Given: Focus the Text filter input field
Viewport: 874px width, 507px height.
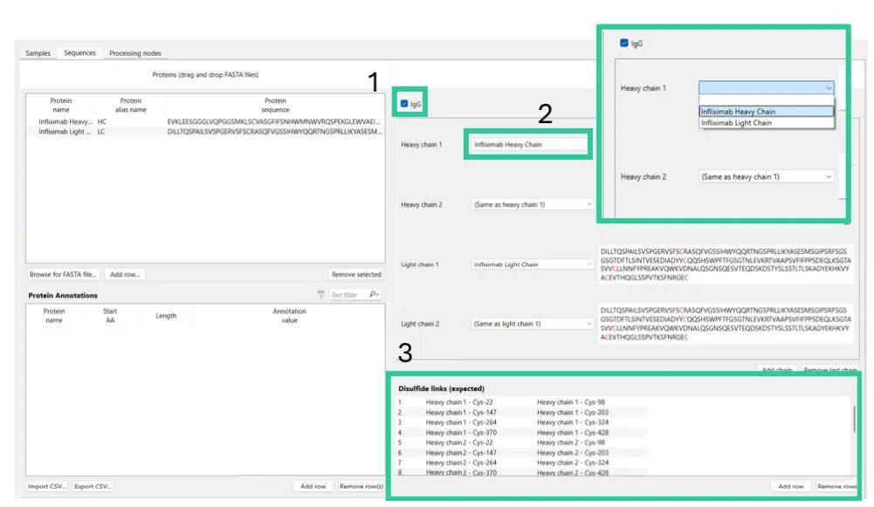Looking at the screenshot, I should pyautogui.click(x=348, y=295).
